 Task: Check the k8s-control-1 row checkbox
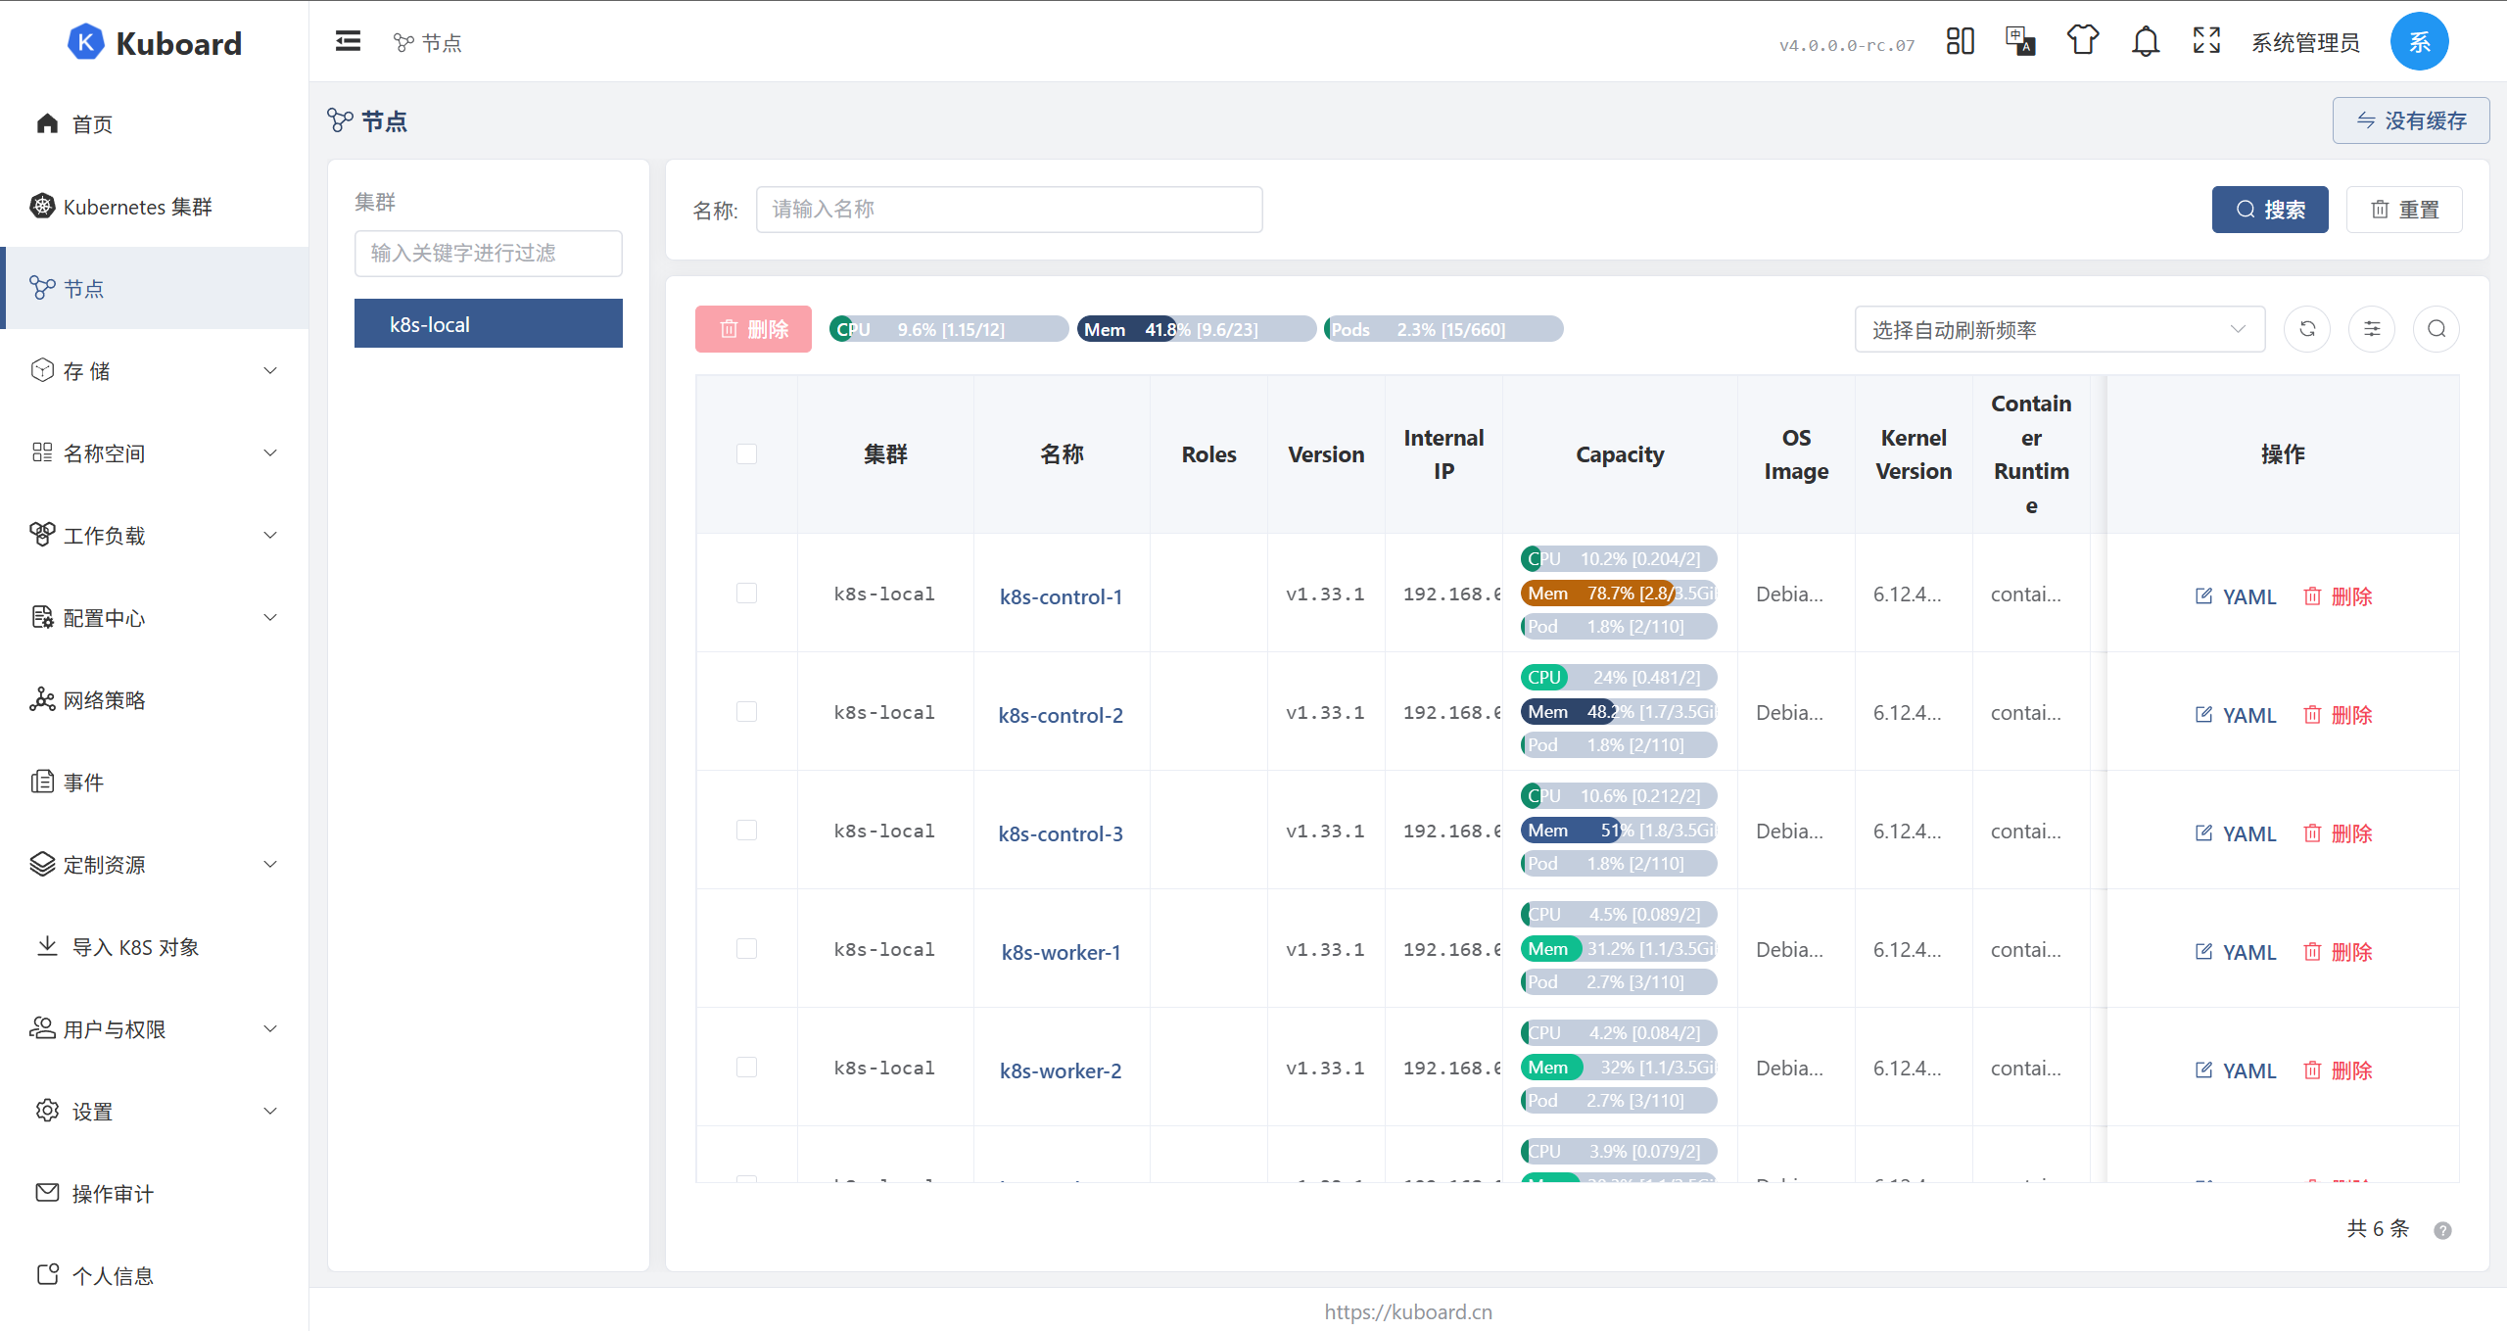pos(746,594)
